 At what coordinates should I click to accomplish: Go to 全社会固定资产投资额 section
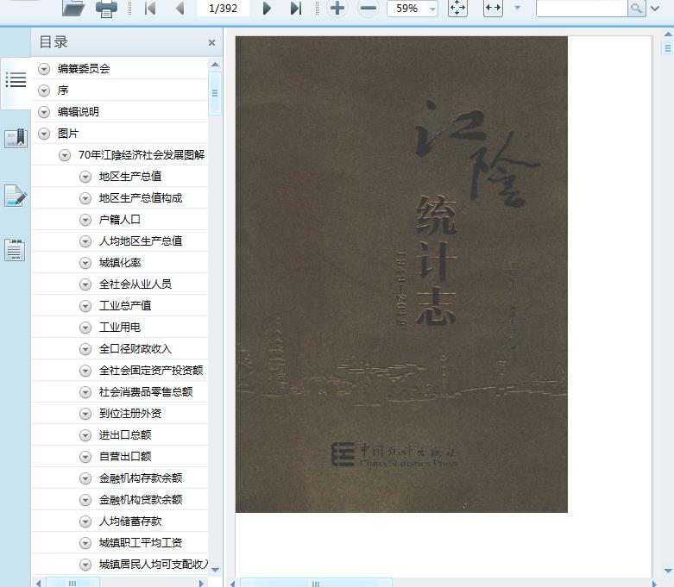point(151,370)
